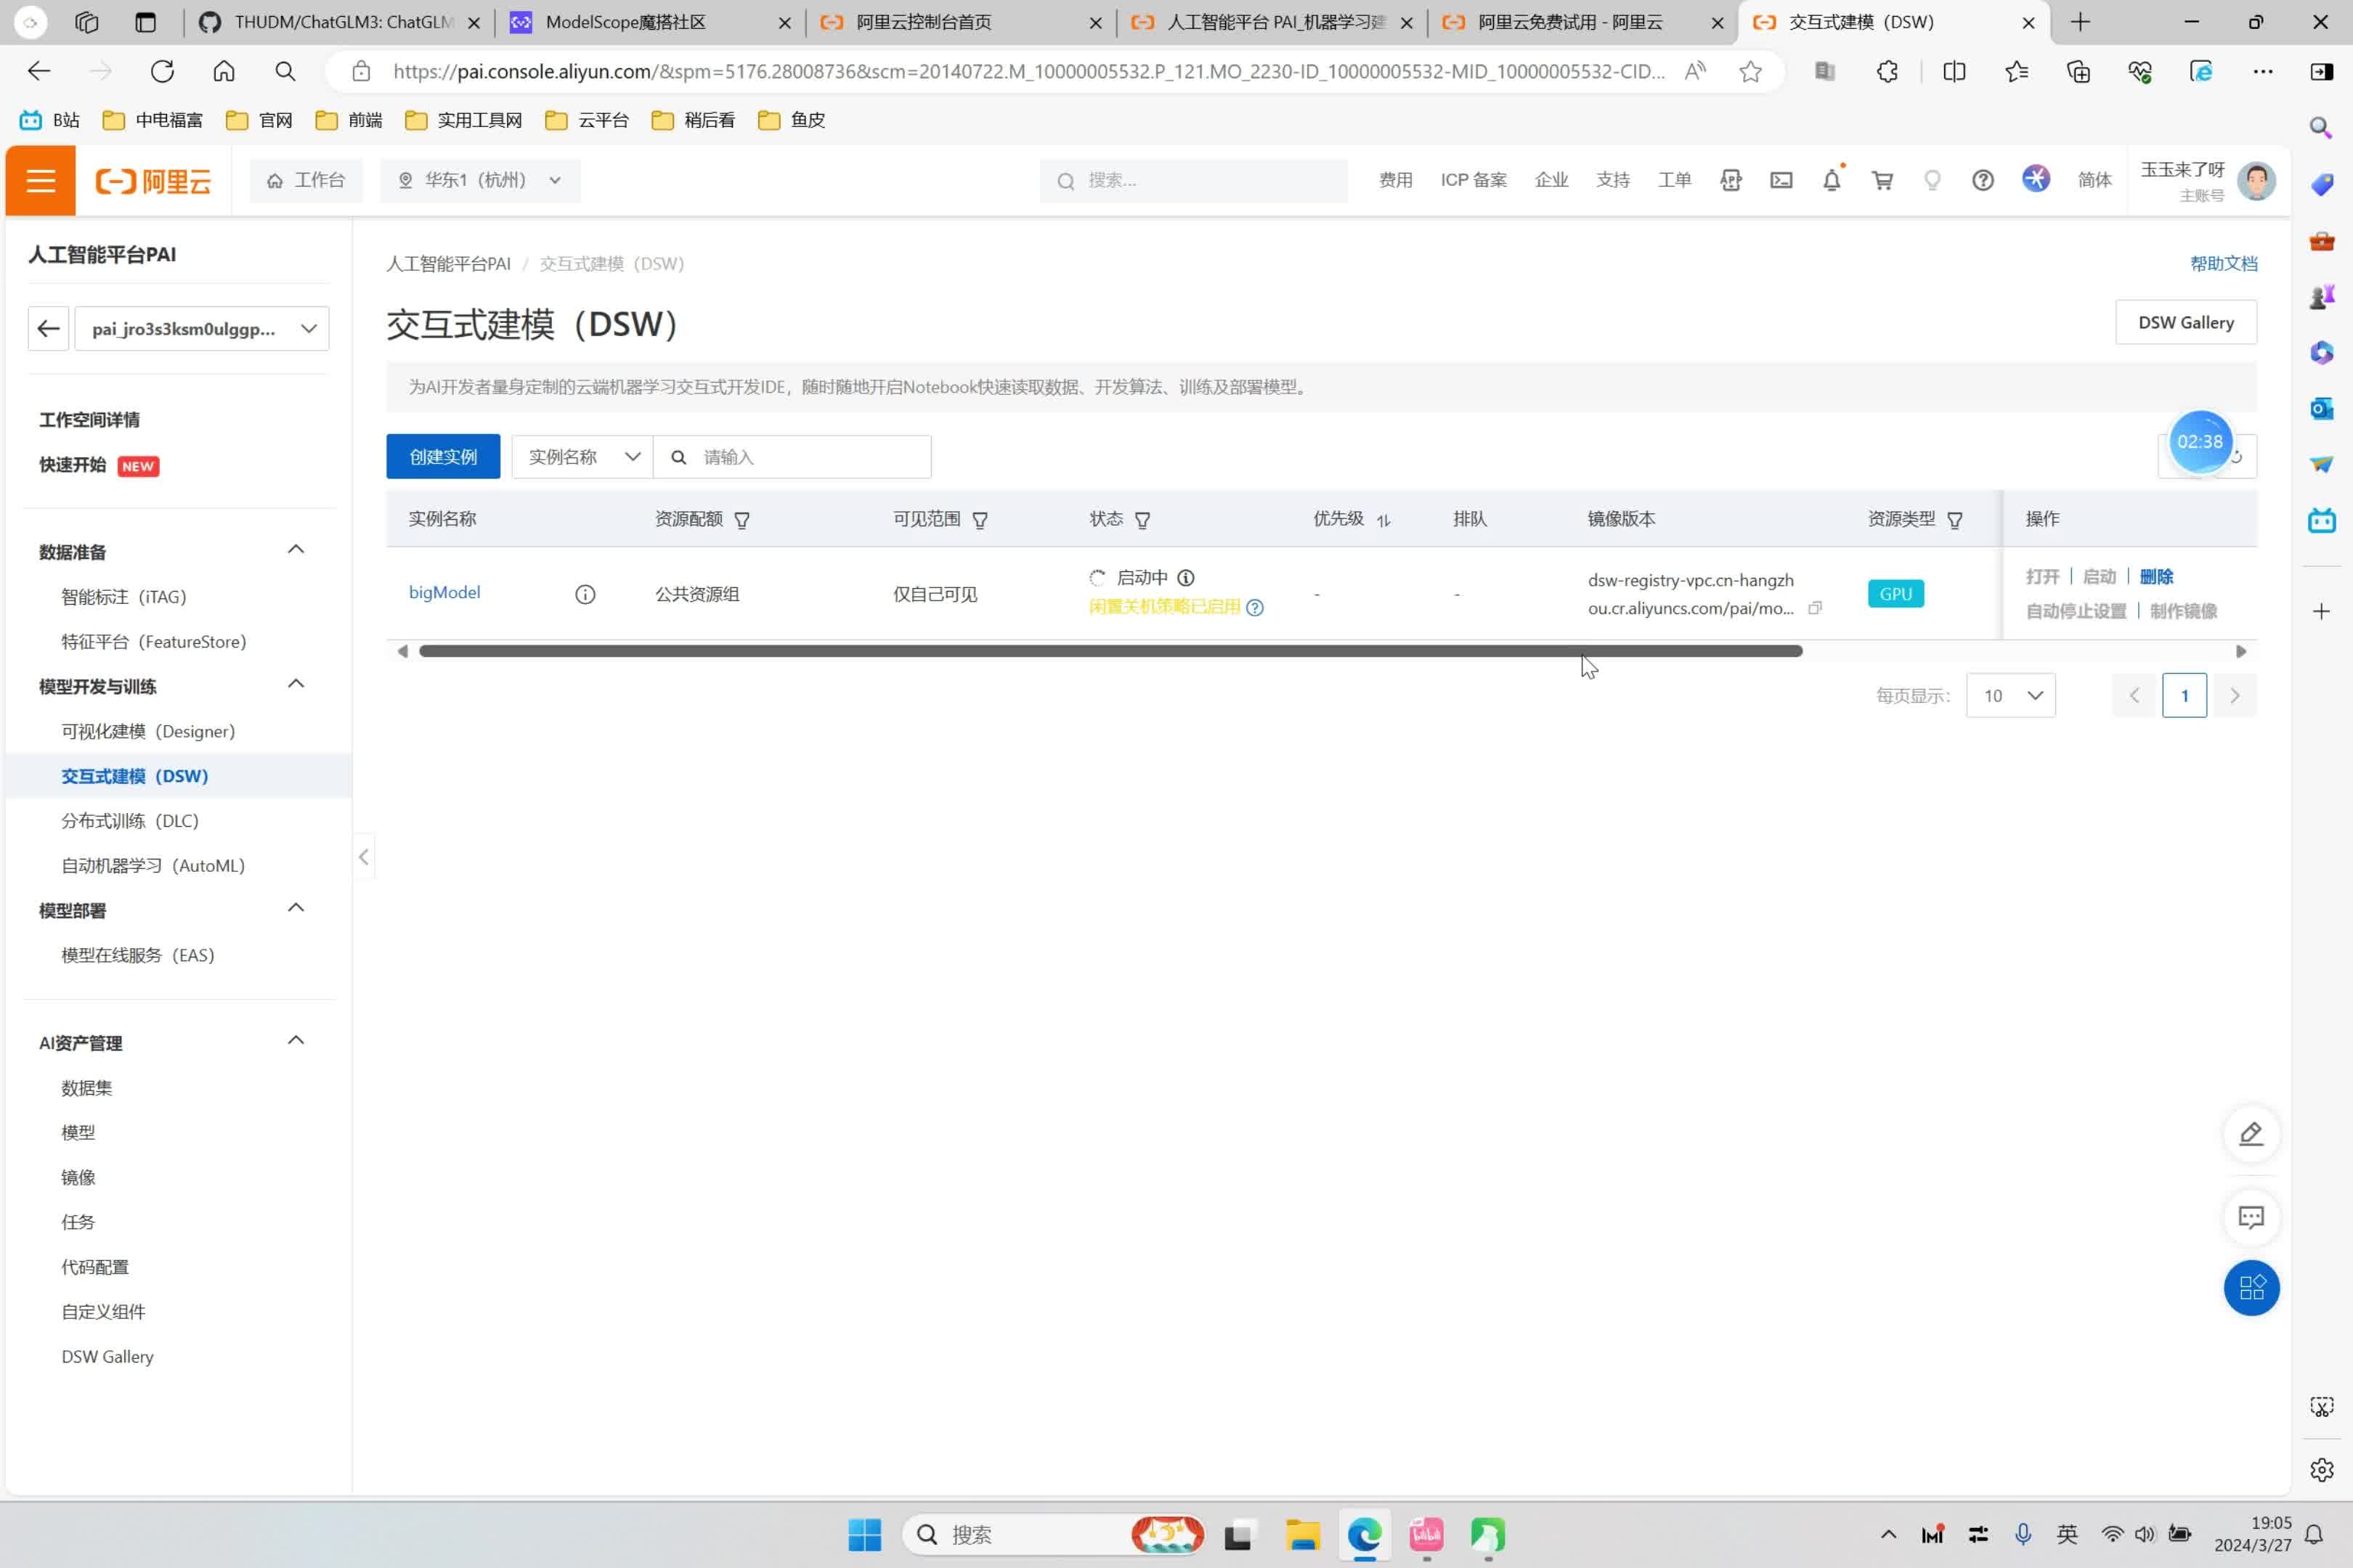Open the 实例名称 search-type dropdown

pos(582,457)
